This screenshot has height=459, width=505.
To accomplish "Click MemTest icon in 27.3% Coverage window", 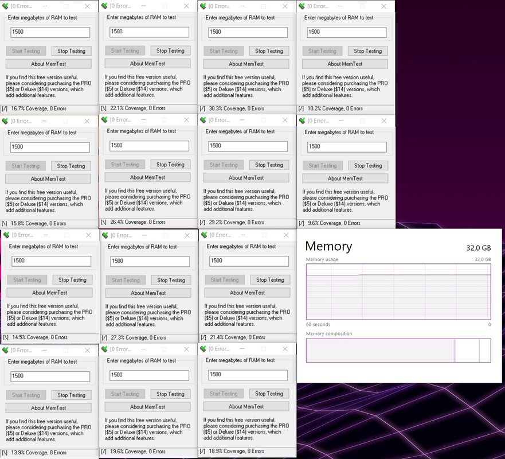I will 105,235.
